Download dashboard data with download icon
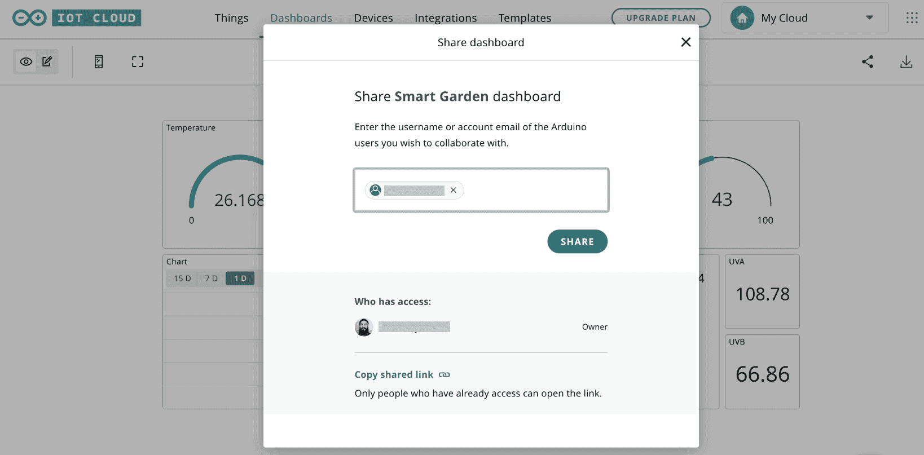This screenshot has width=924, height=455. pyautogui.click(x=906, y=61)
